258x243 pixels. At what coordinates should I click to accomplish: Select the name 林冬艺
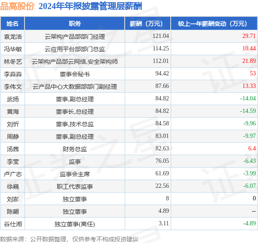click(12, 62)
